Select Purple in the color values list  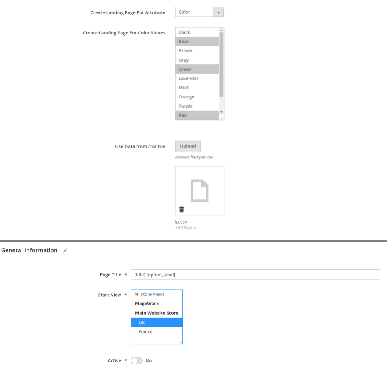pyautogui.click(x=197, y=106)
